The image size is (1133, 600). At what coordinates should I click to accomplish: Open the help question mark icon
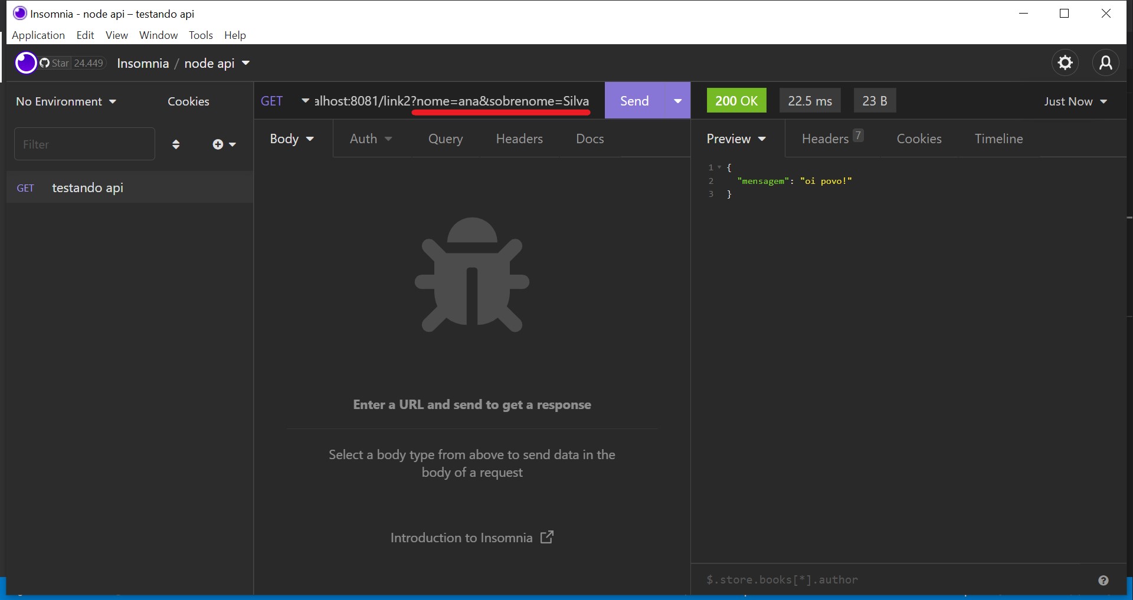tap(1103, 581)
